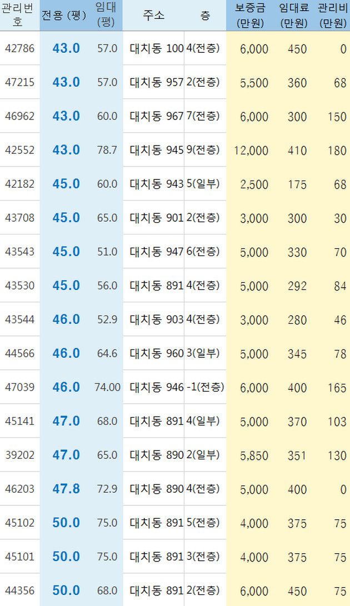The width and height of the screenshot is (350, 606).
Task: Select listing number 43708
Action: [x=20, y=218]
